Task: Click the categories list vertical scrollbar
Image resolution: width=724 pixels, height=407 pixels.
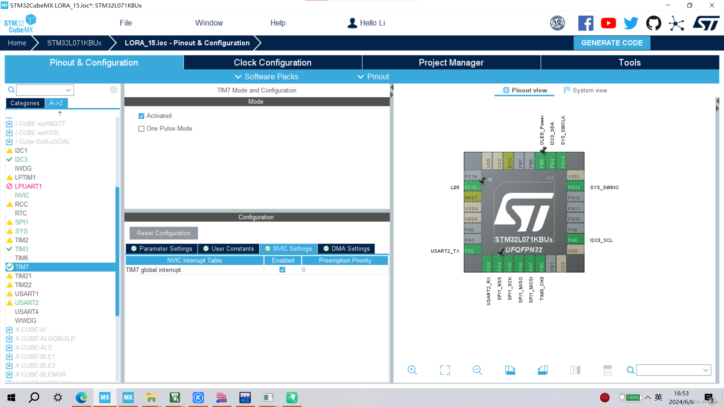Action: (117, 251)
